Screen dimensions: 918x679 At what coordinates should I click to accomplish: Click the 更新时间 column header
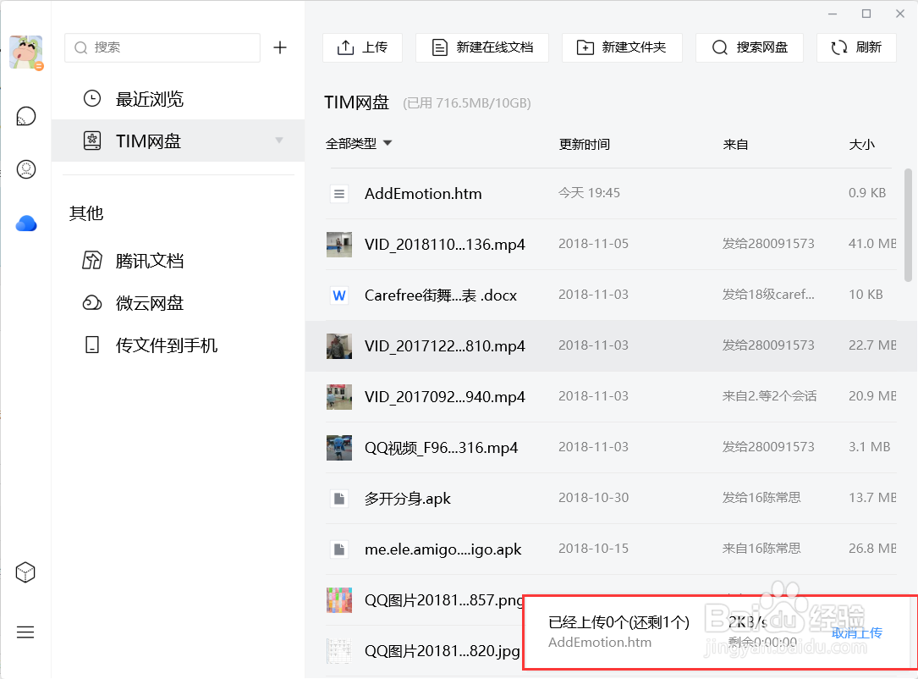coord(584,144)
